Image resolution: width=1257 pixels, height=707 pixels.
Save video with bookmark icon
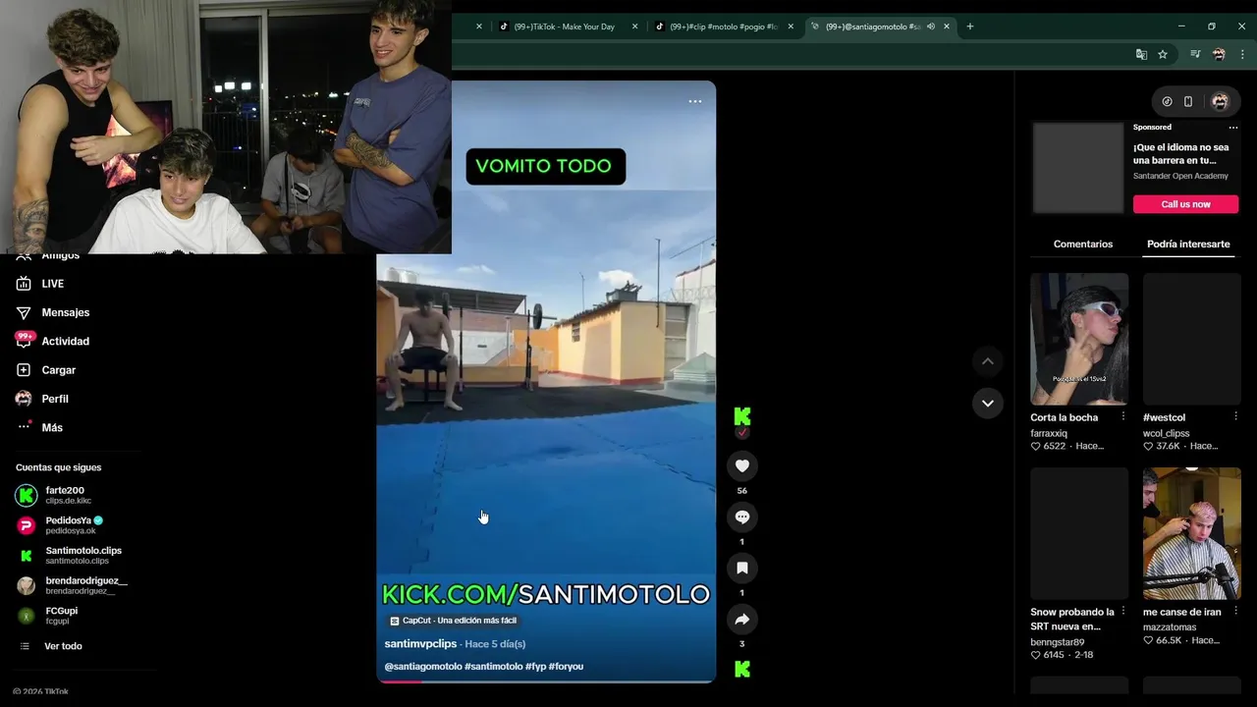(742, 569)
